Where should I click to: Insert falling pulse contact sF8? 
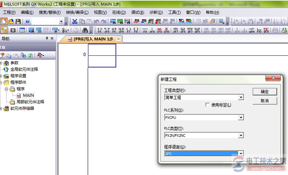click(183, 30)
